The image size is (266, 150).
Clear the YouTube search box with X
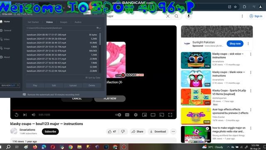168,16
